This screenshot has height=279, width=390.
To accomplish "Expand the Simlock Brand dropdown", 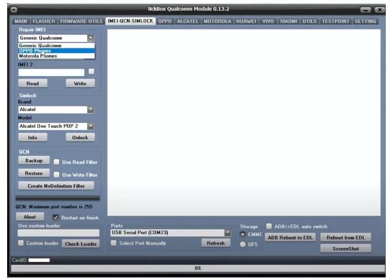I will click(x=90, y=110).
